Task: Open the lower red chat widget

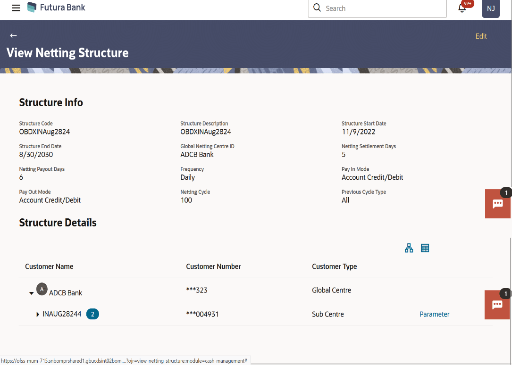Action: (497, 305)
